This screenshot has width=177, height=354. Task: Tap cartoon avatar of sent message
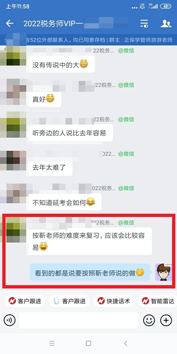(163, 272)
